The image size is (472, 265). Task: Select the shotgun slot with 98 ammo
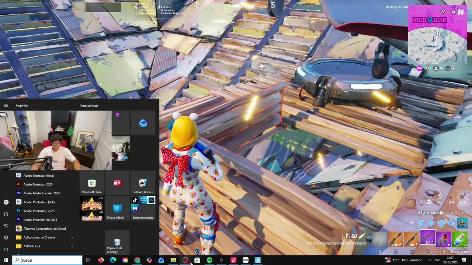(412, 240)
